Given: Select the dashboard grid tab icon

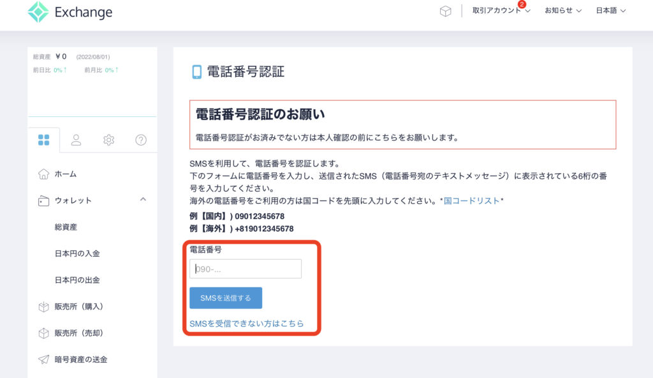Looking at the screenshot, I should [x=43, y=140].
